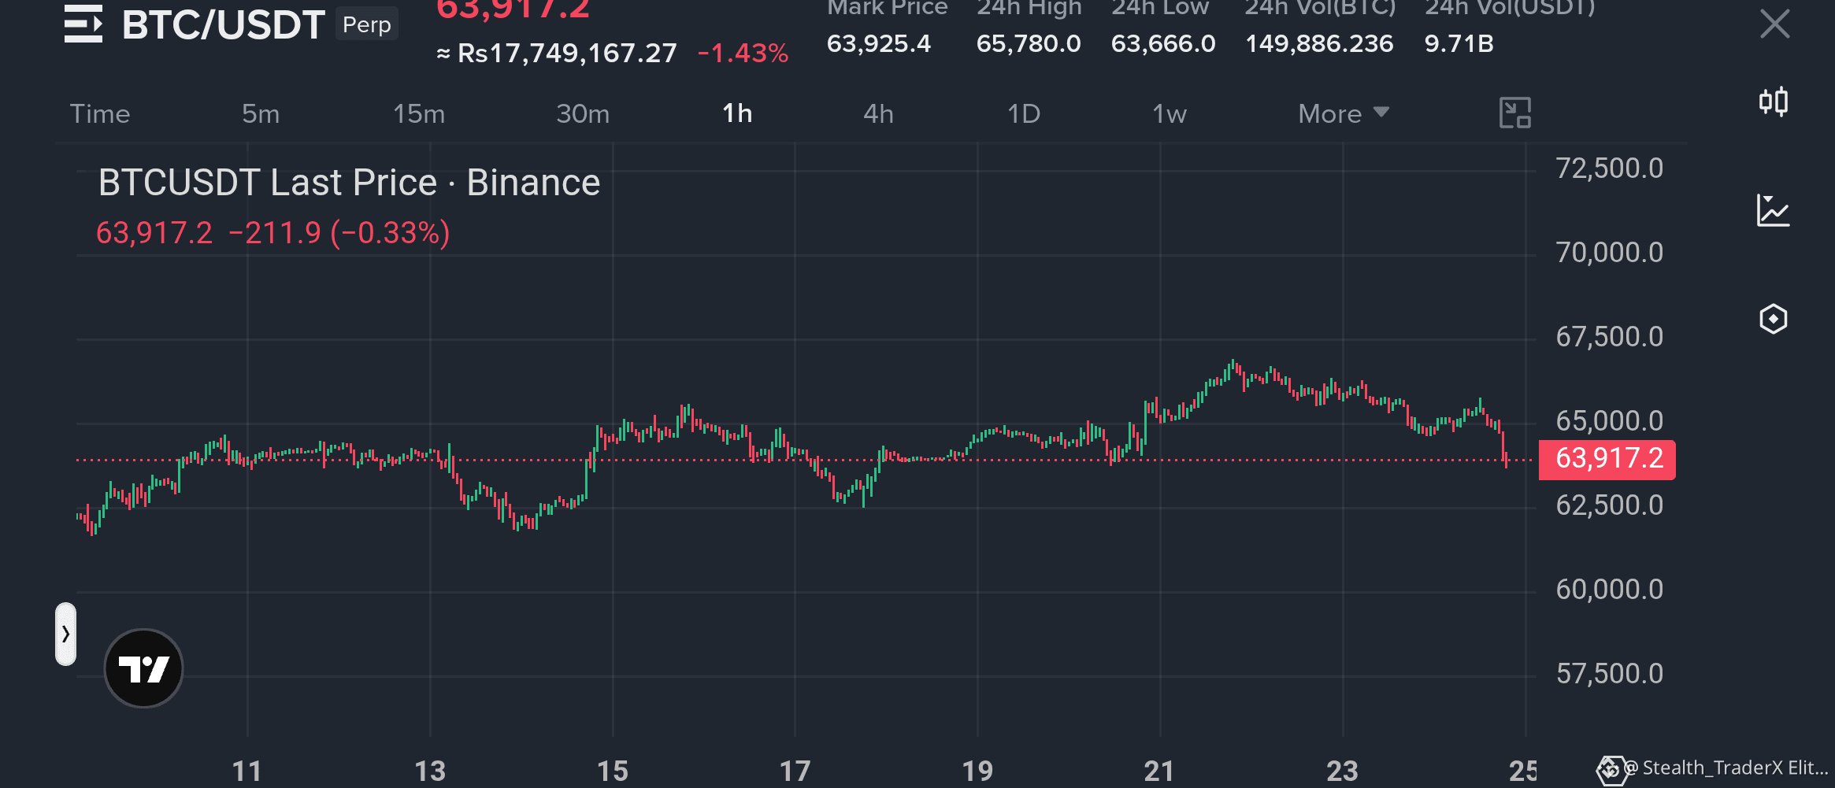Image resolution: width=1835 pixels, height=788 pixels.
Task: Click the date label 11 on time axis
Action: click(247, 771)
